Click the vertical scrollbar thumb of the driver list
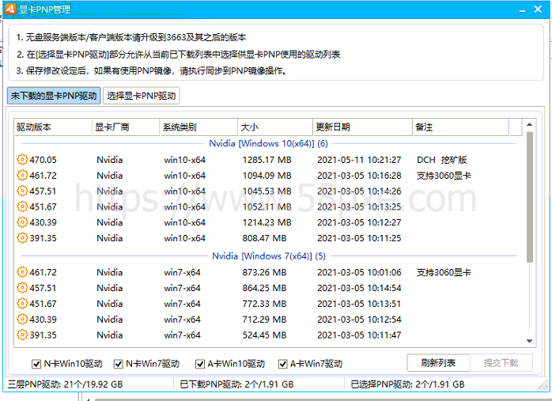Image resolution: width=552 pixels, height=401 pixels. [530, 197]
